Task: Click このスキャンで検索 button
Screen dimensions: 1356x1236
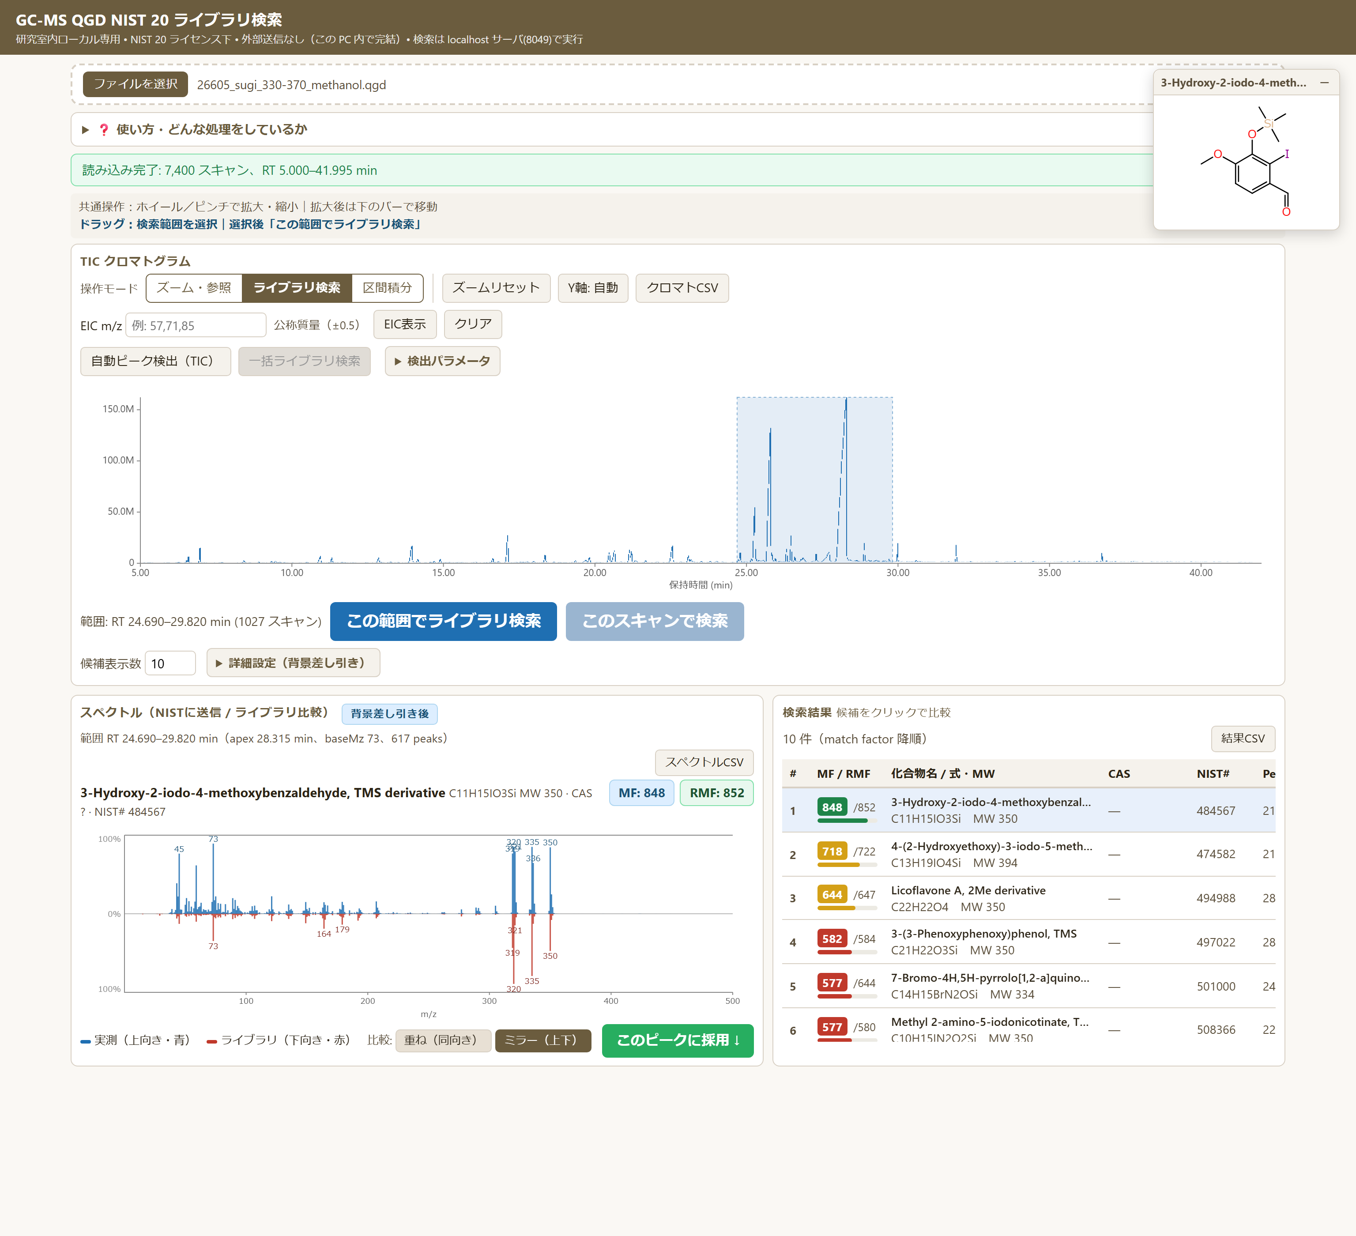Action: (655, 622)
